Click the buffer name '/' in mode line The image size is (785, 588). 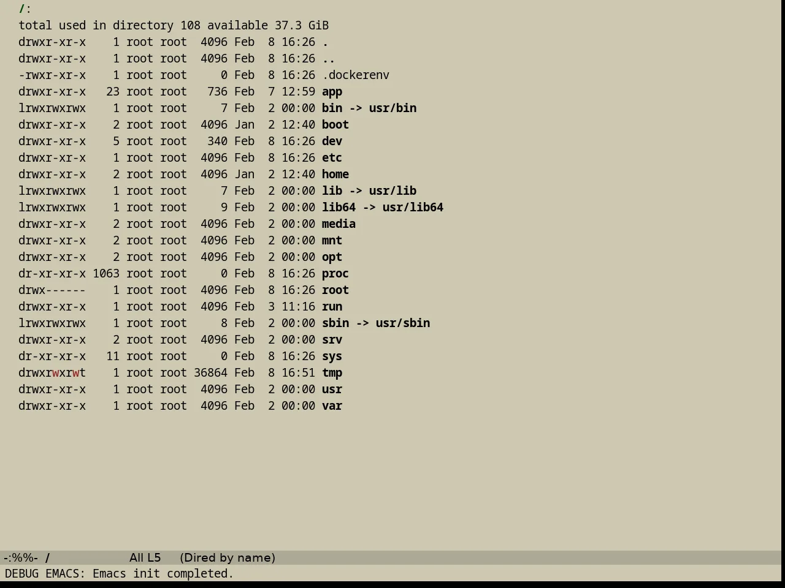click(48, 558)
